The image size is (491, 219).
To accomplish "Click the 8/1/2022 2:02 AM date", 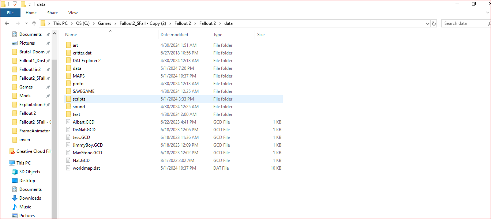I will pos(177,161).
